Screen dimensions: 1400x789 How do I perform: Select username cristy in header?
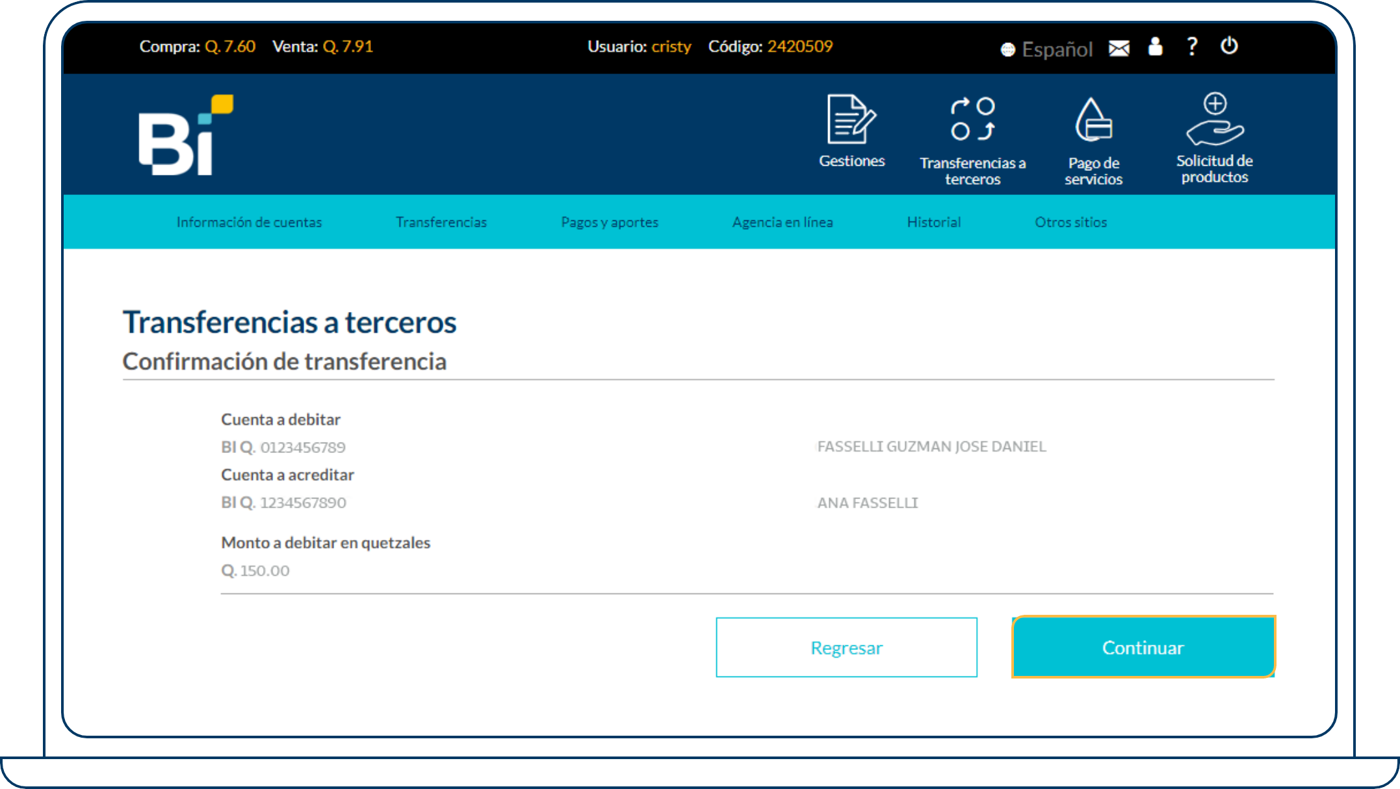tap(671, 47)
